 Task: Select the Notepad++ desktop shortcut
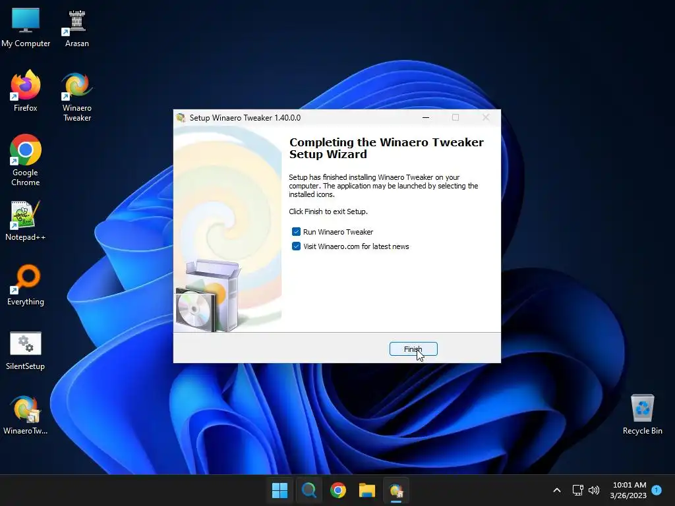pos(26,220)
